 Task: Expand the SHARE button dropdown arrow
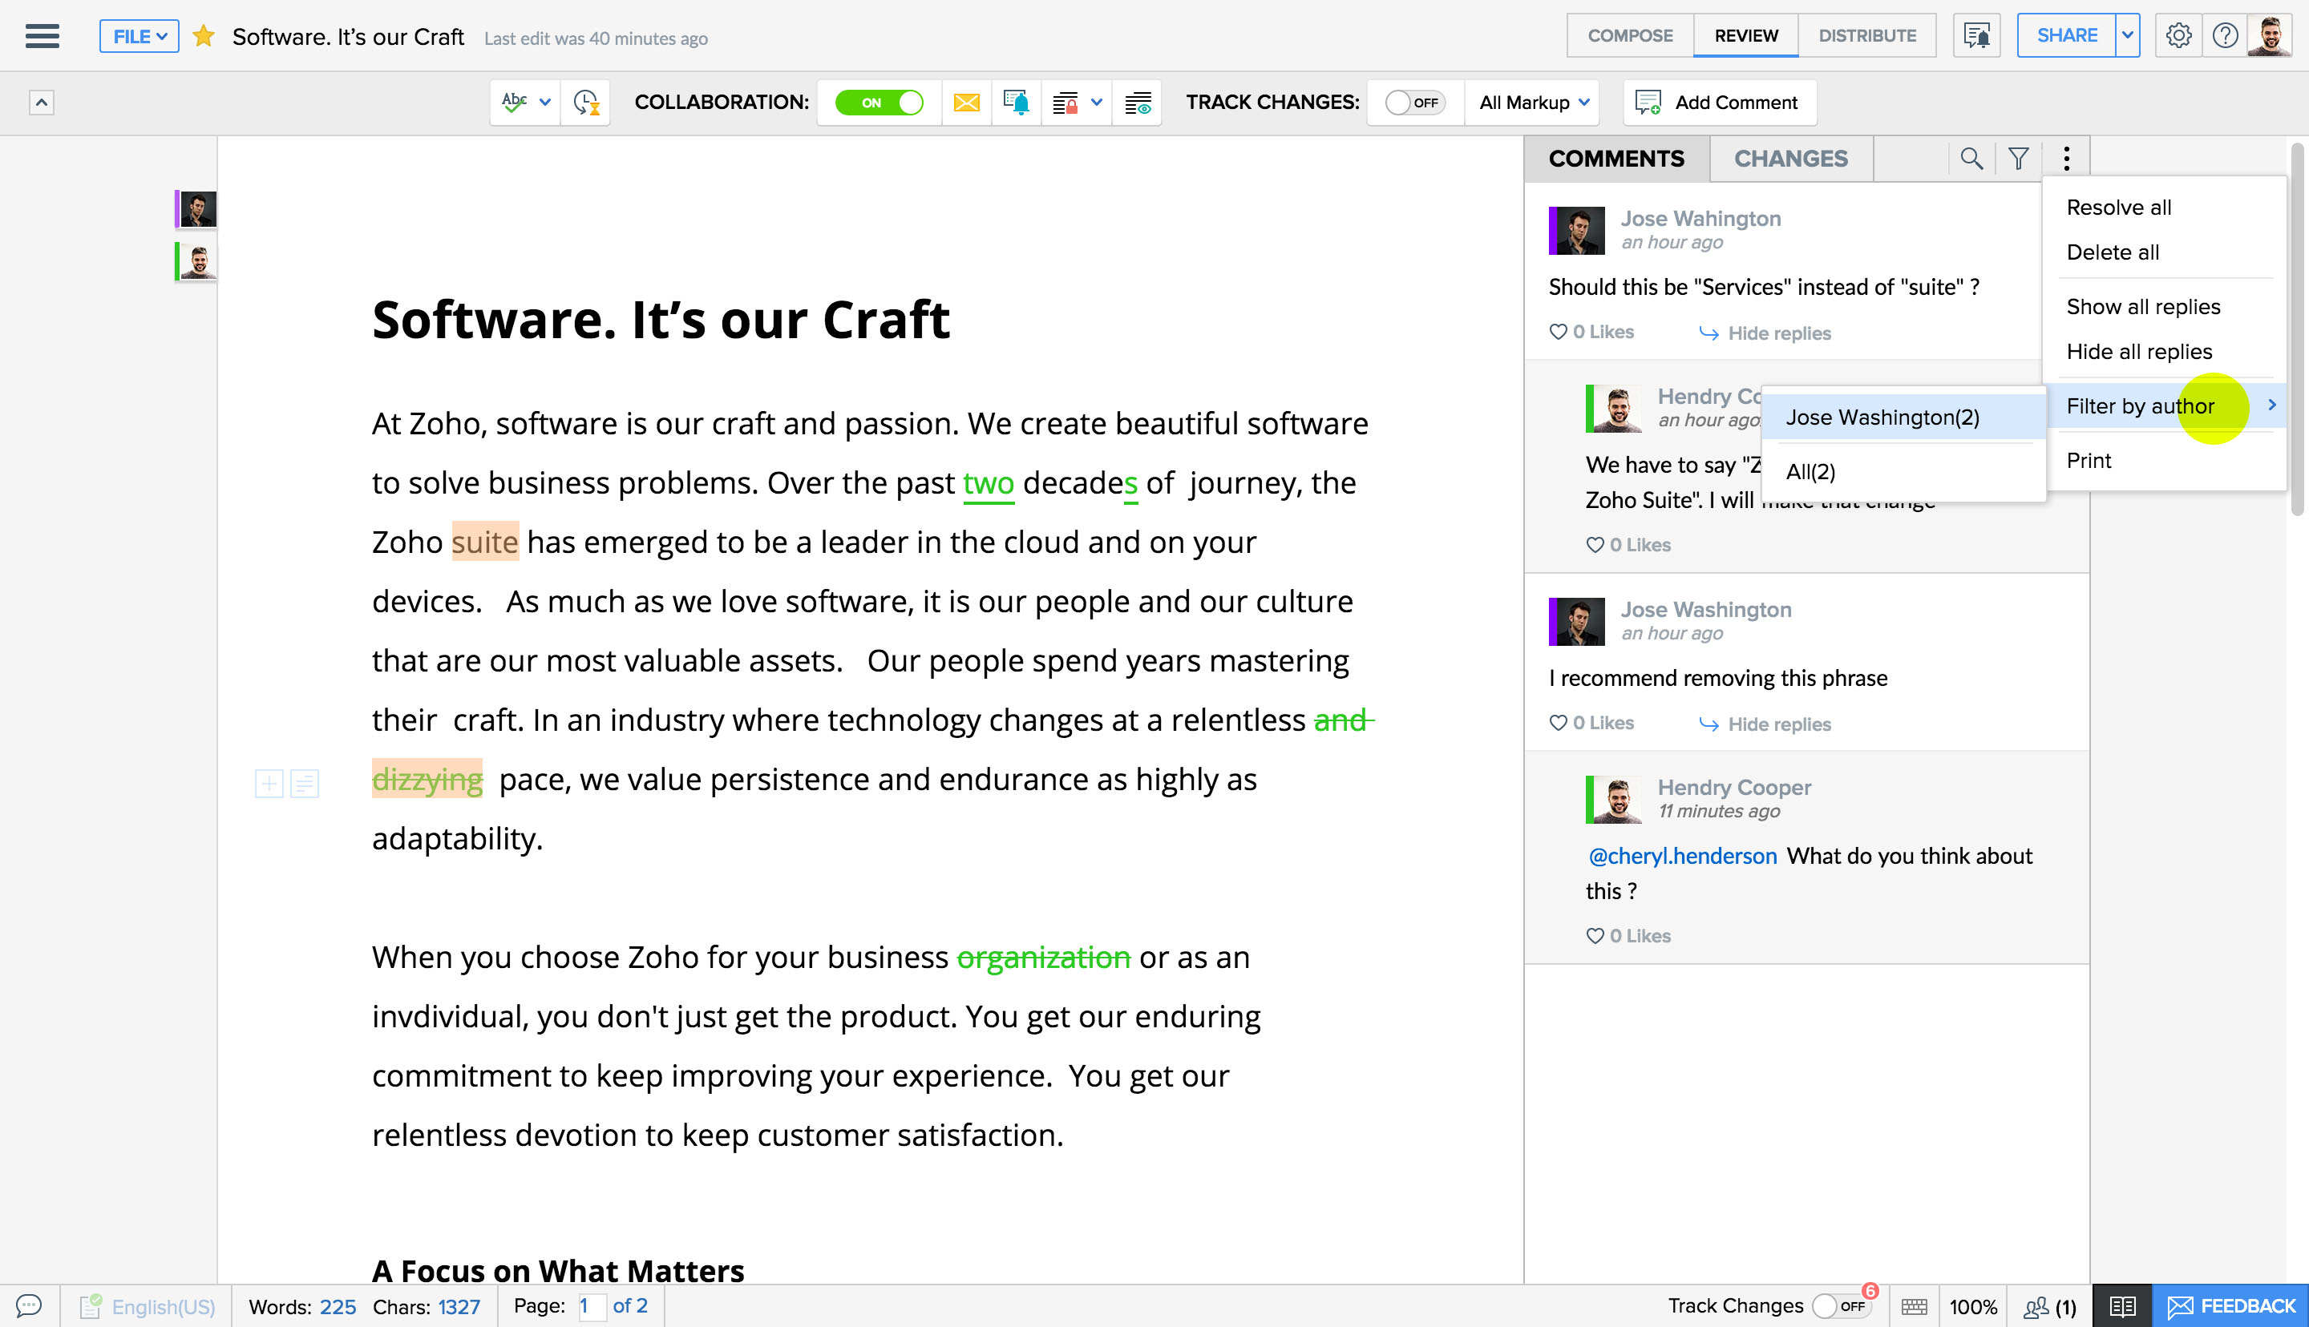coord(2127,35)
